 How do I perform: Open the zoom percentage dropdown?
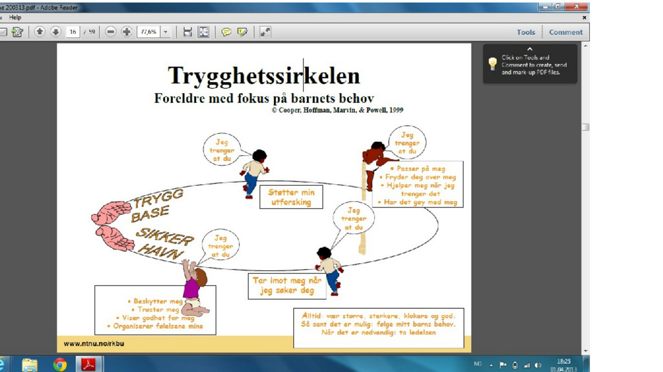166,32
